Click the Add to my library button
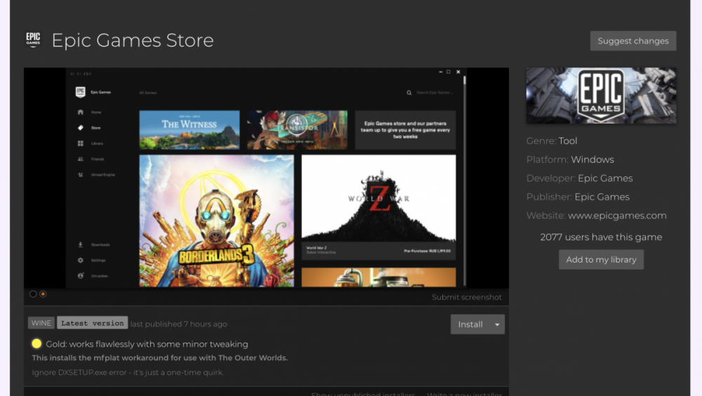Screen dimensions: 702x396 (601, 260)
